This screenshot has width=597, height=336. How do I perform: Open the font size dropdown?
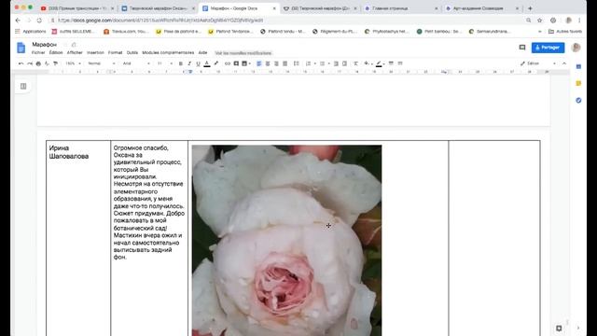(164, 63)
